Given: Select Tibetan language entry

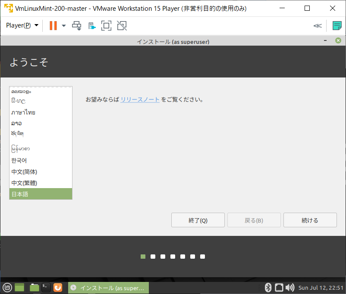Looking at the screenshot, I should pyautogui.click(x=41, y=134).
